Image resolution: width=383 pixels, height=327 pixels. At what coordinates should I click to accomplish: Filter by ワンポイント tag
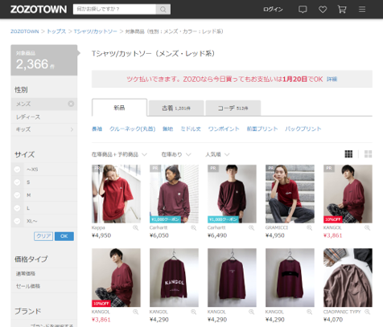224,129
